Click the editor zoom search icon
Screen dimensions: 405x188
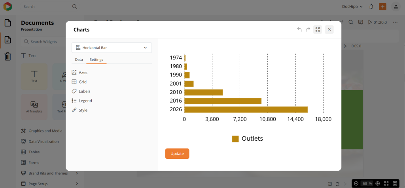(351, 22)
